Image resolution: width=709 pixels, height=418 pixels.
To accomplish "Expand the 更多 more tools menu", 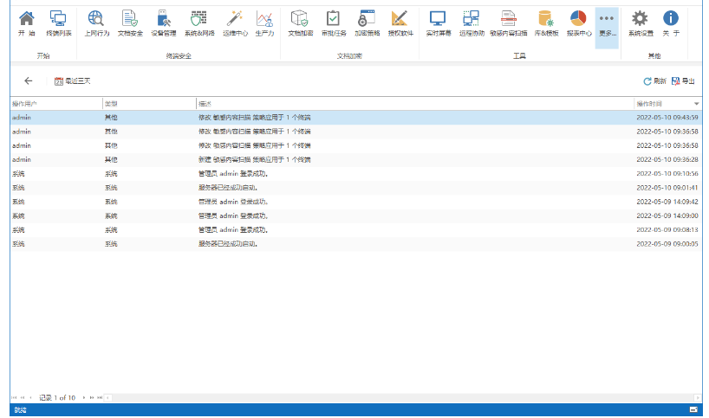I will tap(607, 23).
